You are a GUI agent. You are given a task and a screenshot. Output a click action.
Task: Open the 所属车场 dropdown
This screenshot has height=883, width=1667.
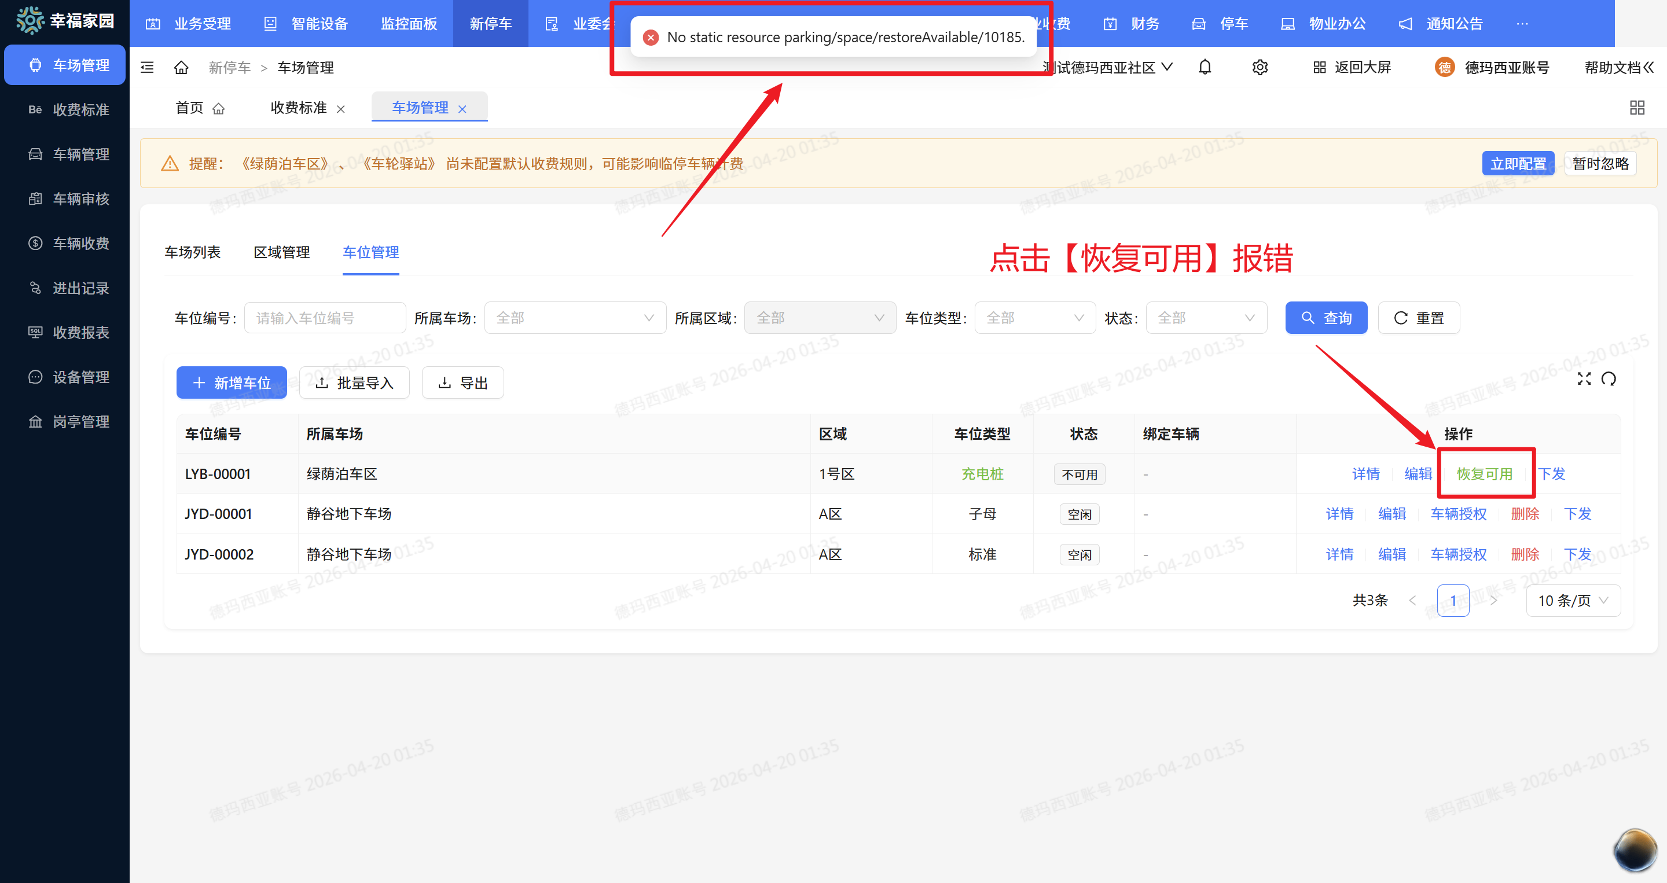[575, 318]
